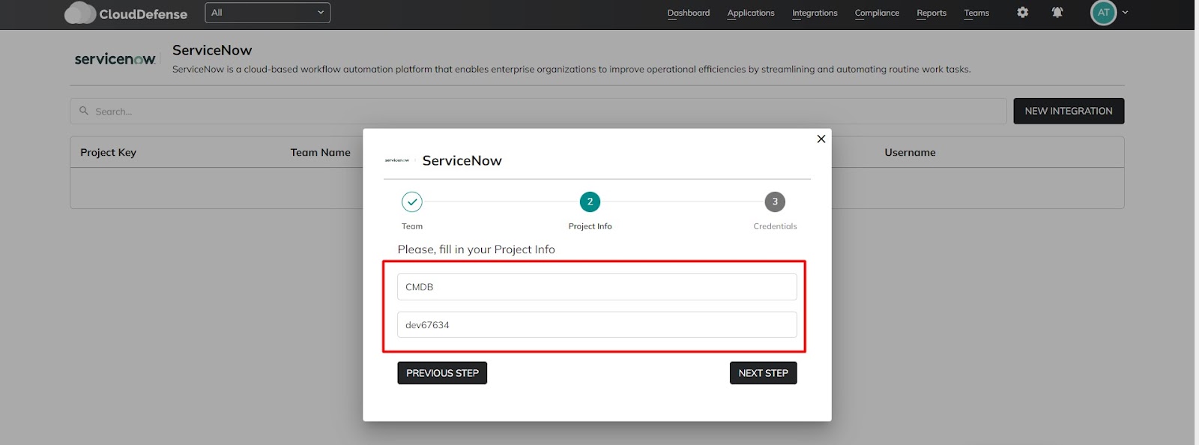Click the ServiceNow description text
1199x445 pixels.
click(571, 69)
